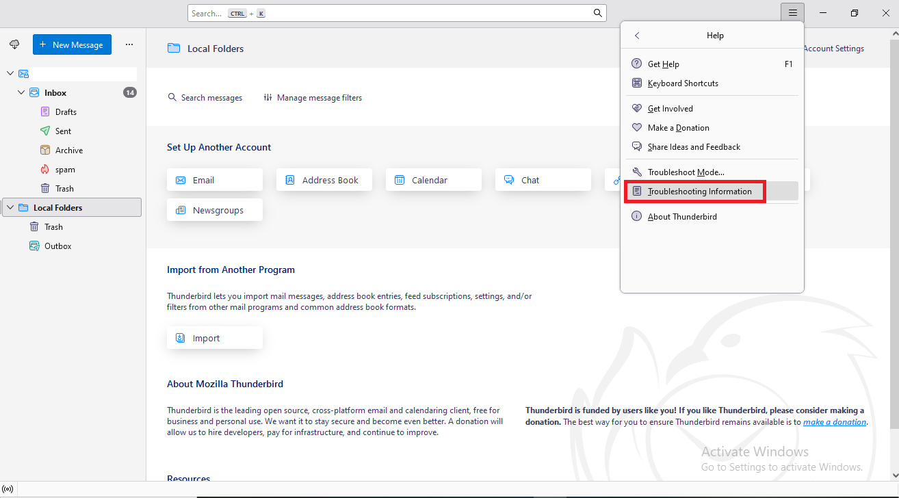Open the three-dot more options button beside New Message

[129, 44]
